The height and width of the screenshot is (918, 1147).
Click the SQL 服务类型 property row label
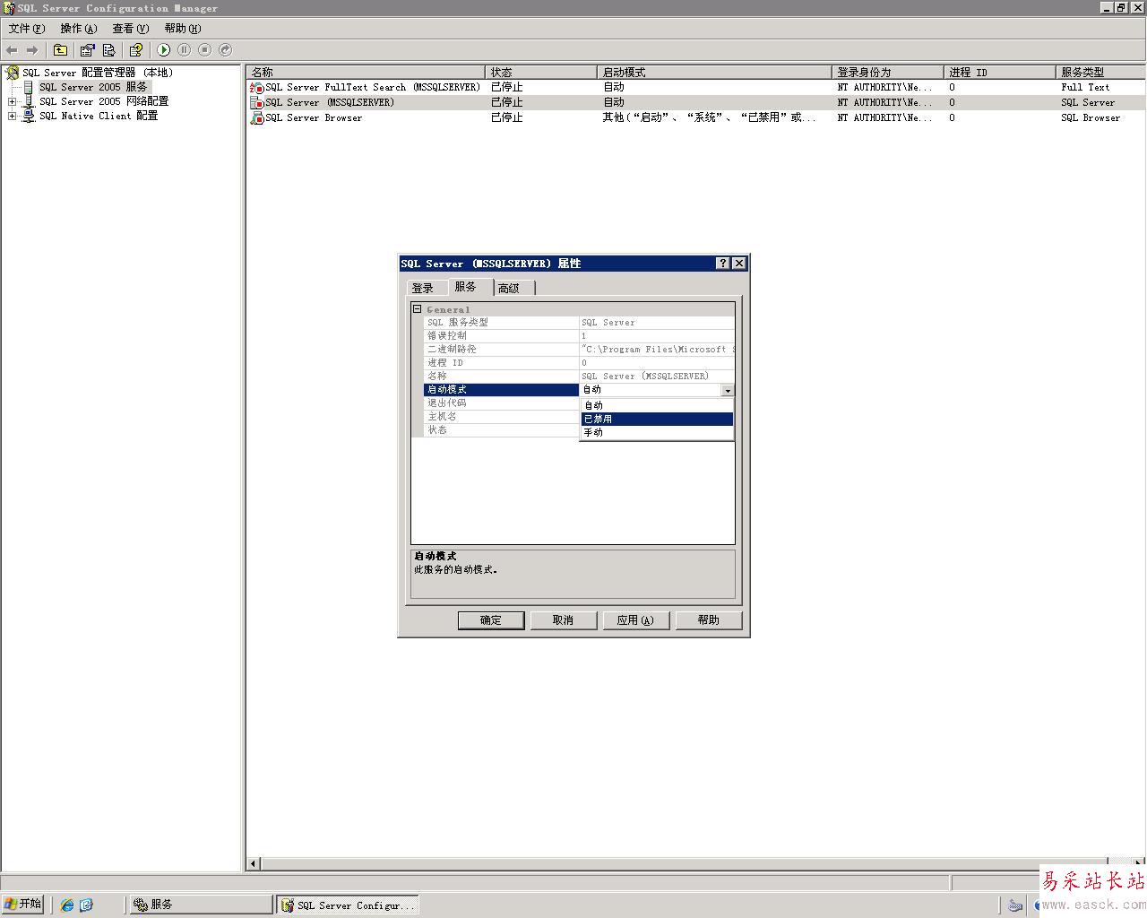coord(501,323)
